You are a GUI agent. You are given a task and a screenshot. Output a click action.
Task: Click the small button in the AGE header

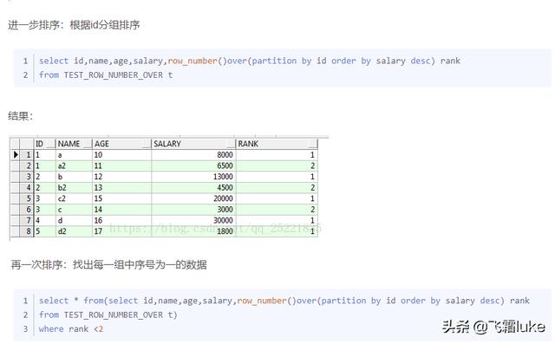pyautogui.click(x=147, y=144)
